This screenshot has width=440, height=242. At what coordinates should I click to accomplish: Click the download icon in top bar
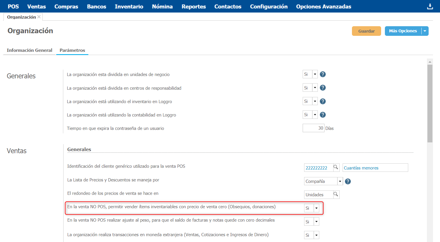(430, 6)
